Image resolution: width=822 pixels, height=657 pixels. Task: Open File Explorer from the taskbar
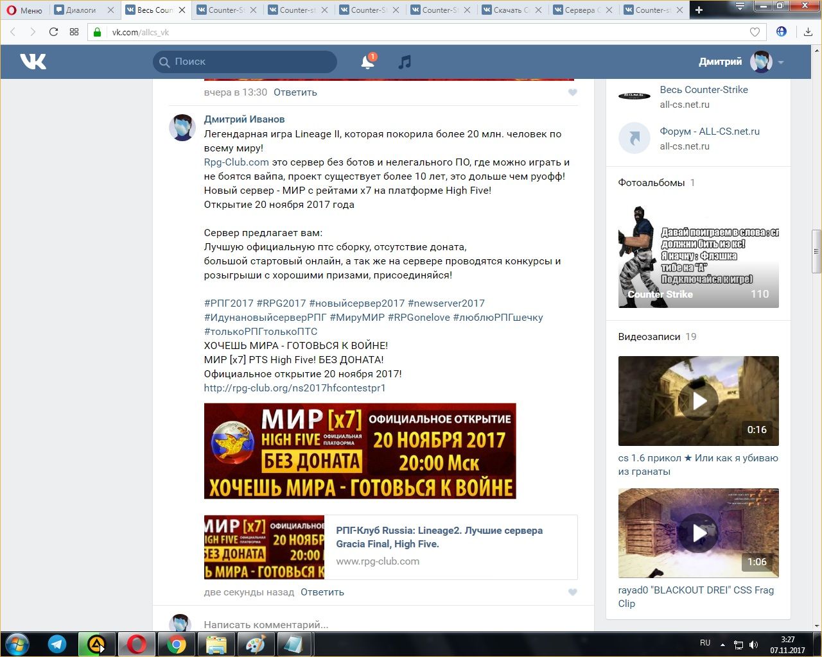[x=216, y=644]
